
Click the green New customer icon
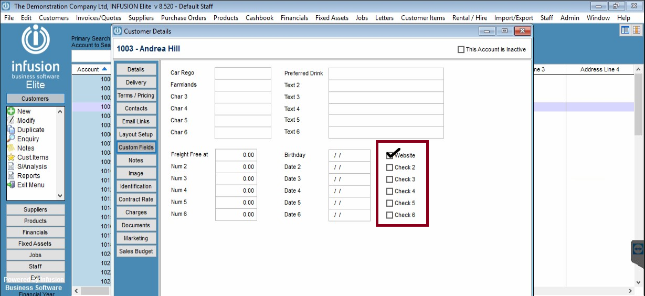pyautogui.click(x=11, y=111)
